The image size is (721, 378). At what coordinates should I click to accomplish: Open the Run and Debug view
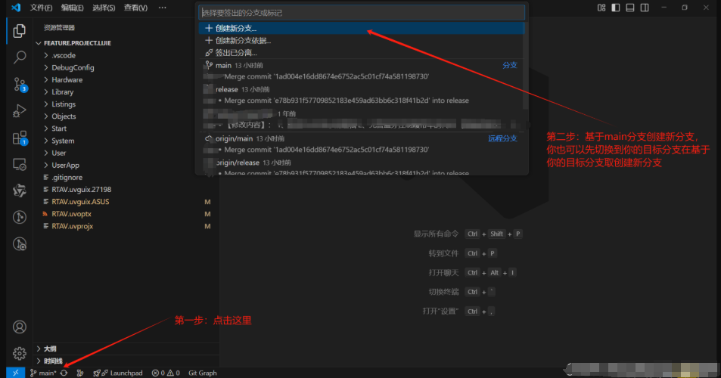pyautogui.click(x=20, y=110)
